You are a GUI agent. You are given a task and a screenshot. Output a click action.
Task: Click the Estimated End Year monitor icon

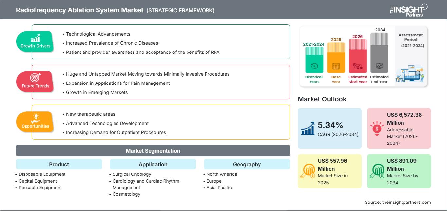(x=379, y=66)
